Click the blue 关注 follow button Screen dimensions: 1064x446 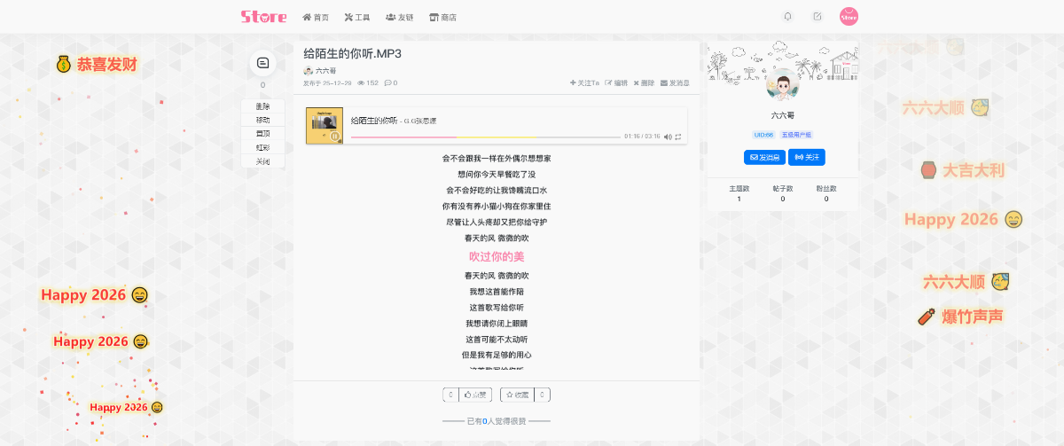tap(806, 157)
